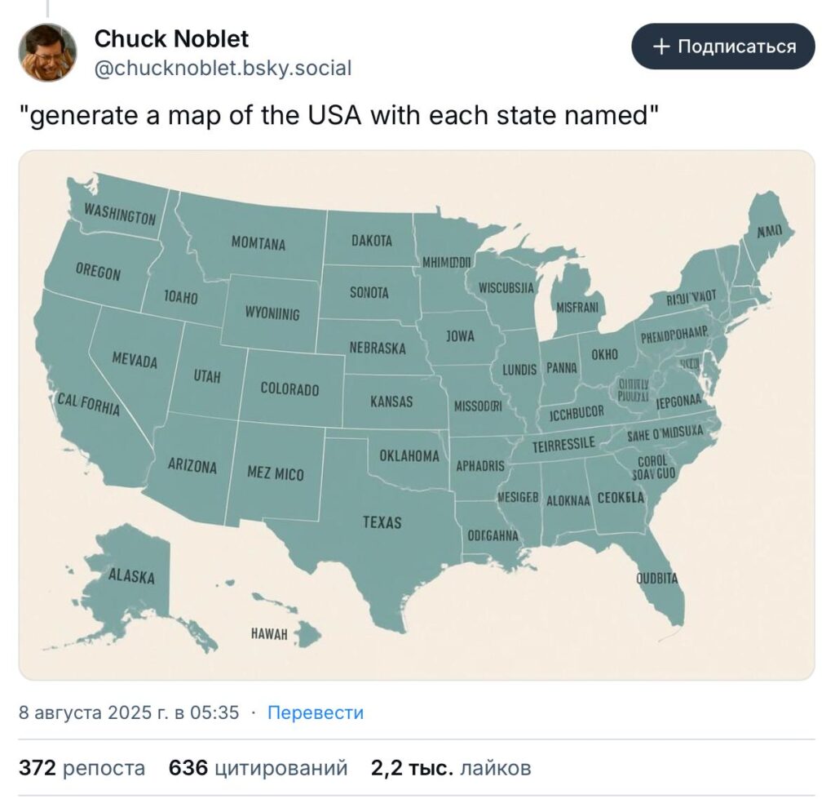The height and width of the screenshot is (799, 835).
Task: Click the ALASKA label on the map
Action: pyautogui.click(x=131, y=575)
